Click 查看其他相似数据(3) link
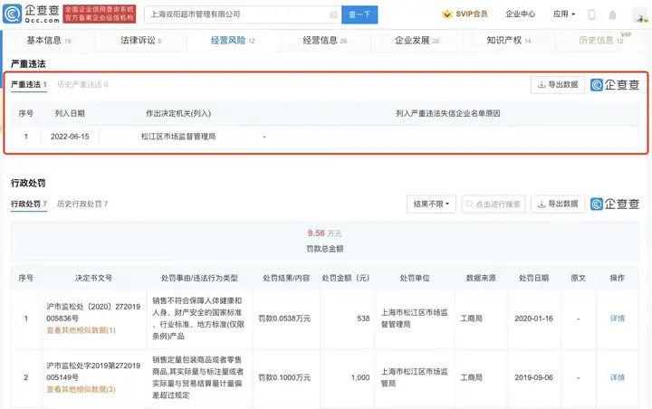 (81, 389)
